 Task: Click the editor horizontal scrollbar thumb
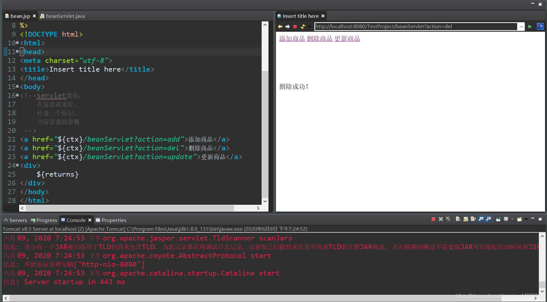(130, 208)
